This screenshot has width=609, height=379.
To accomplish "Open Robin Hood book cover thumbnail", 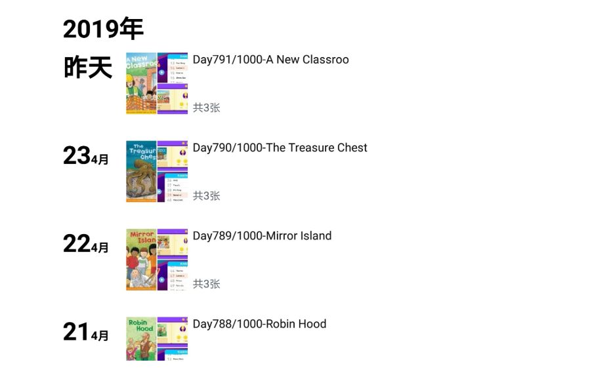I will pos(141,338).
